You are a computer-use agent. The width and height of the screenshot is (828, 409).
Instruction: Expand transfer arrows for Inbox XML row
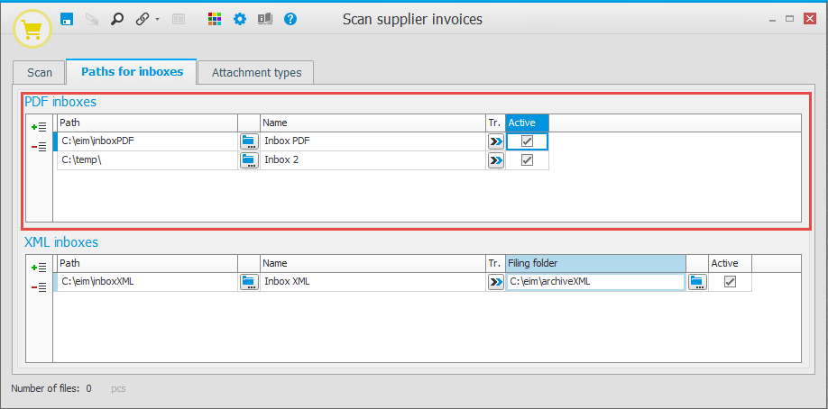click(495, 282)
